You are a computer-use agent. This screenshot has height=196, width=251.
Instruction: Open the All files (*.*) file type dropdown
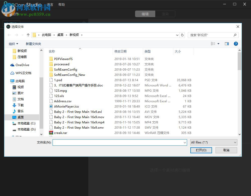point(213,142)
